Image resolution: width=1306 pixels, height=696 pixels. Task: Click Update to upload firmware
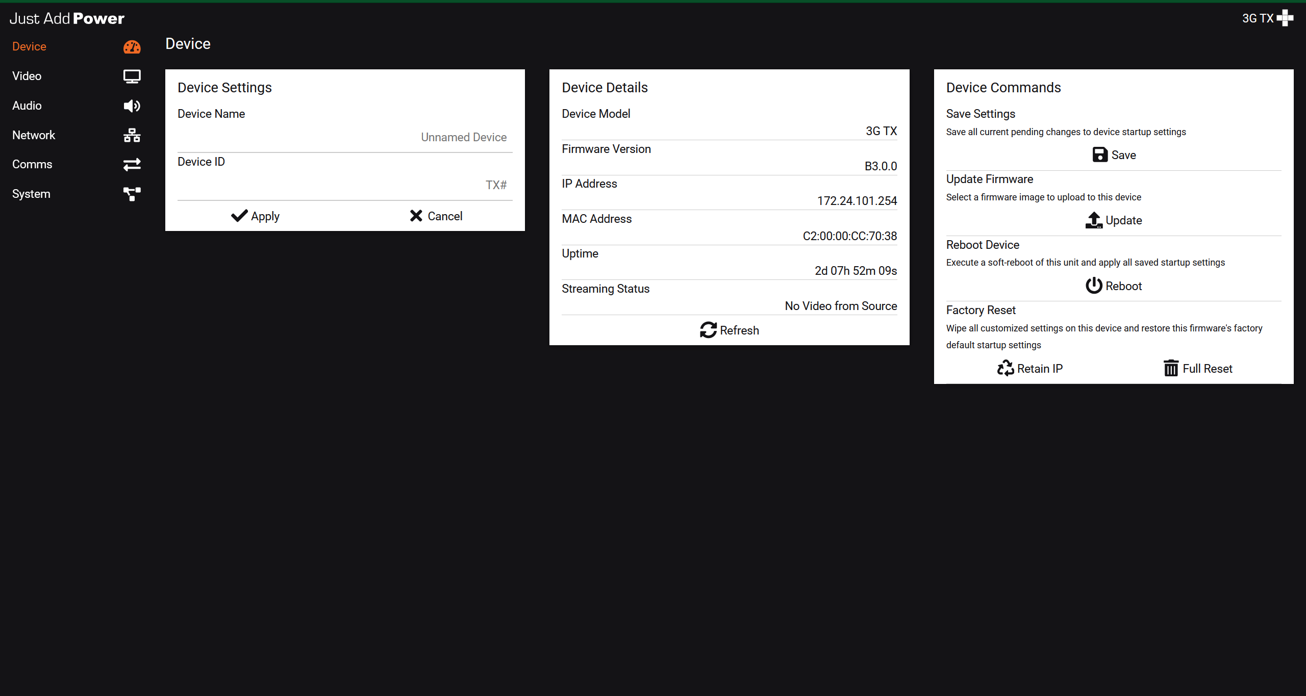[x=1114, y=220]
